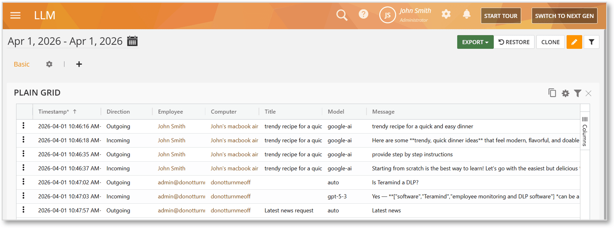The width and height of the screenshot is (614, 228).
Task: Open Plain Grid widget settings gear
Action: pos(565,94)
